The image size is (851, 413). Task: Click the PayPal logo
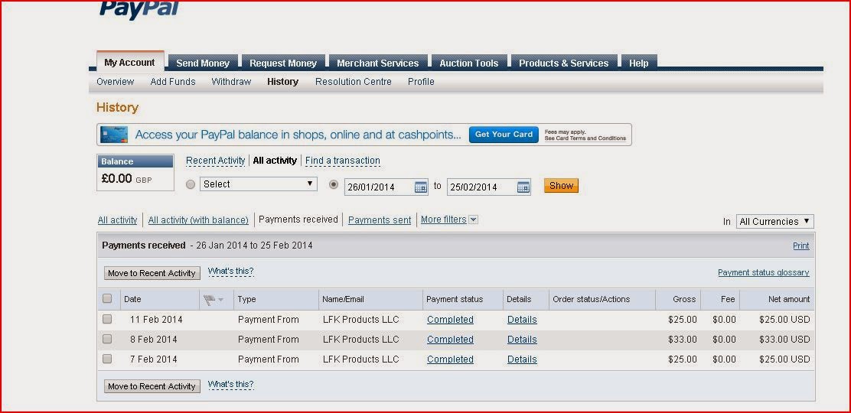pyautogui.click(x=139, y=9)
